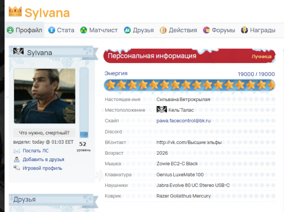284x212 pixels.
Task: Click the Награды trophy icon
Action: 244,30
